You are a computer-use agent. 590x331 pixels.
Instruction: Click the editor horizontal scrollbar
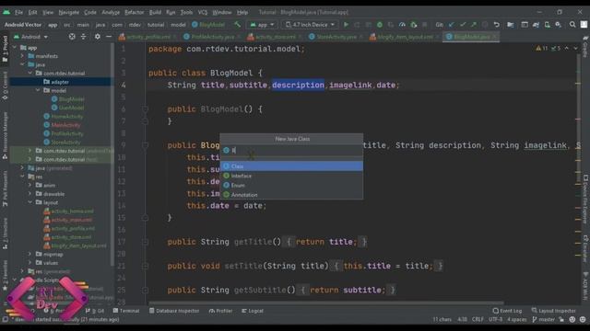pyautogui.click(x=325, y=302)
